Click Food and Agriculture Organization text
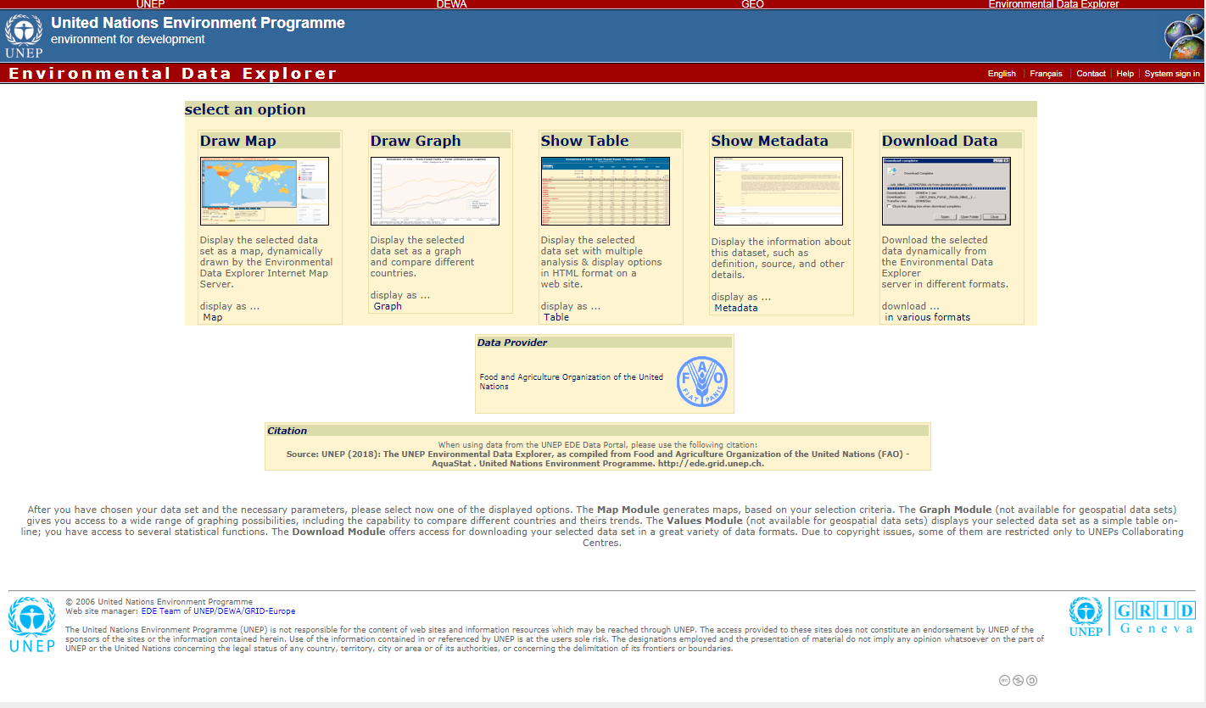 point(572,382)
